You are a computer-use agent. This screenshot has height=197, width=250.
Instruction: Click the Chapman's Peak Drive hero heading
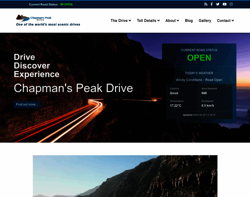click(x=73, y=88)
